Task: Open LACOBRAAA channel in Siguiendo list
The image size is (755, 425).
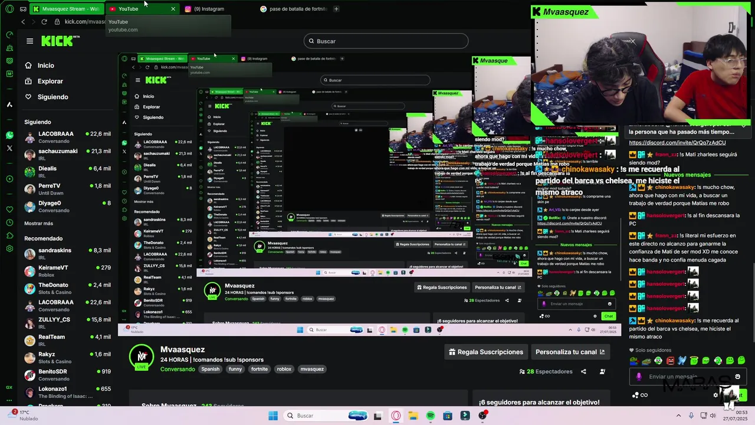Action: click(68, 137)
